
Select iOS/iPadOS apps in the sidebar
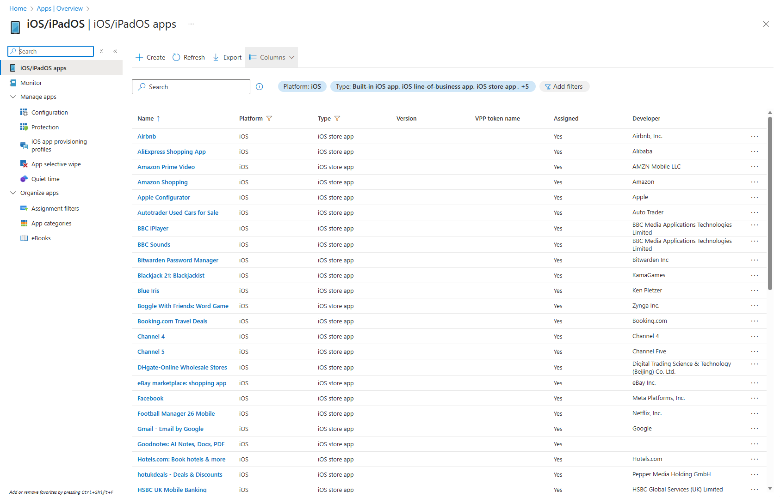click(x=43, y=68)
